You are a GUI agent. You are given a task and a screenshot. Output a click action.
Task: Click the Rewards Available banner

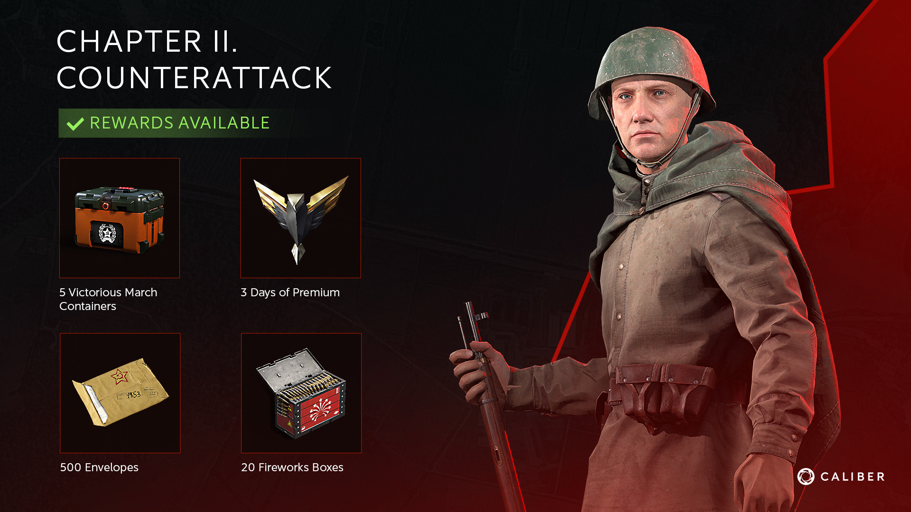point(176,123)
